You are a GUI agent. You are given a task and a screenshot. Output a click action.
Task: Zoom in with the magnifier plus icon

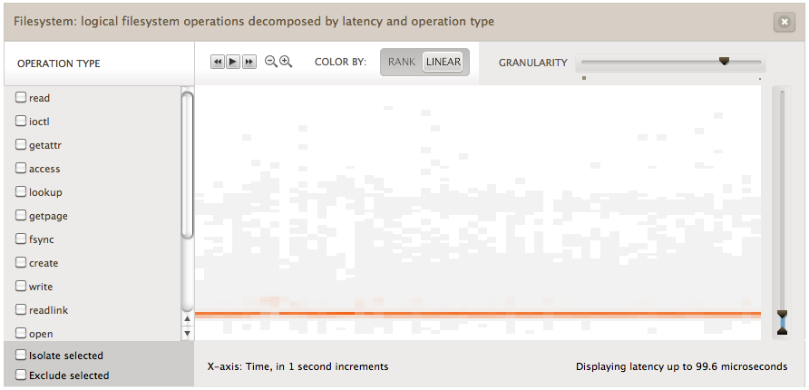[x=286, y=62]
